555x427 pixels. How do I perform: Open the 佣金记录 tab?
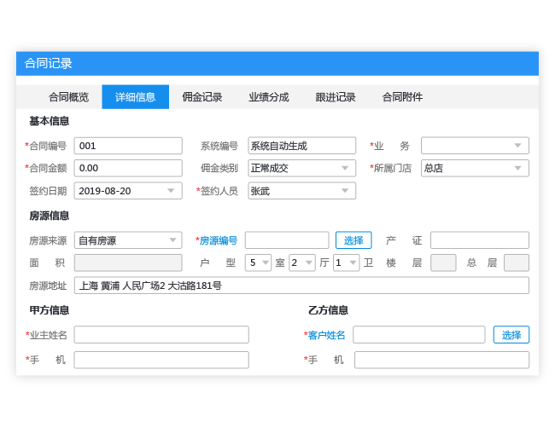pos(202,97)
